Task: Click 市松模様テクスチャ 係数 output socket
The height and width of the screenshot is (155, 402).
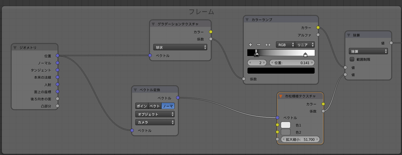Action: 323,111
